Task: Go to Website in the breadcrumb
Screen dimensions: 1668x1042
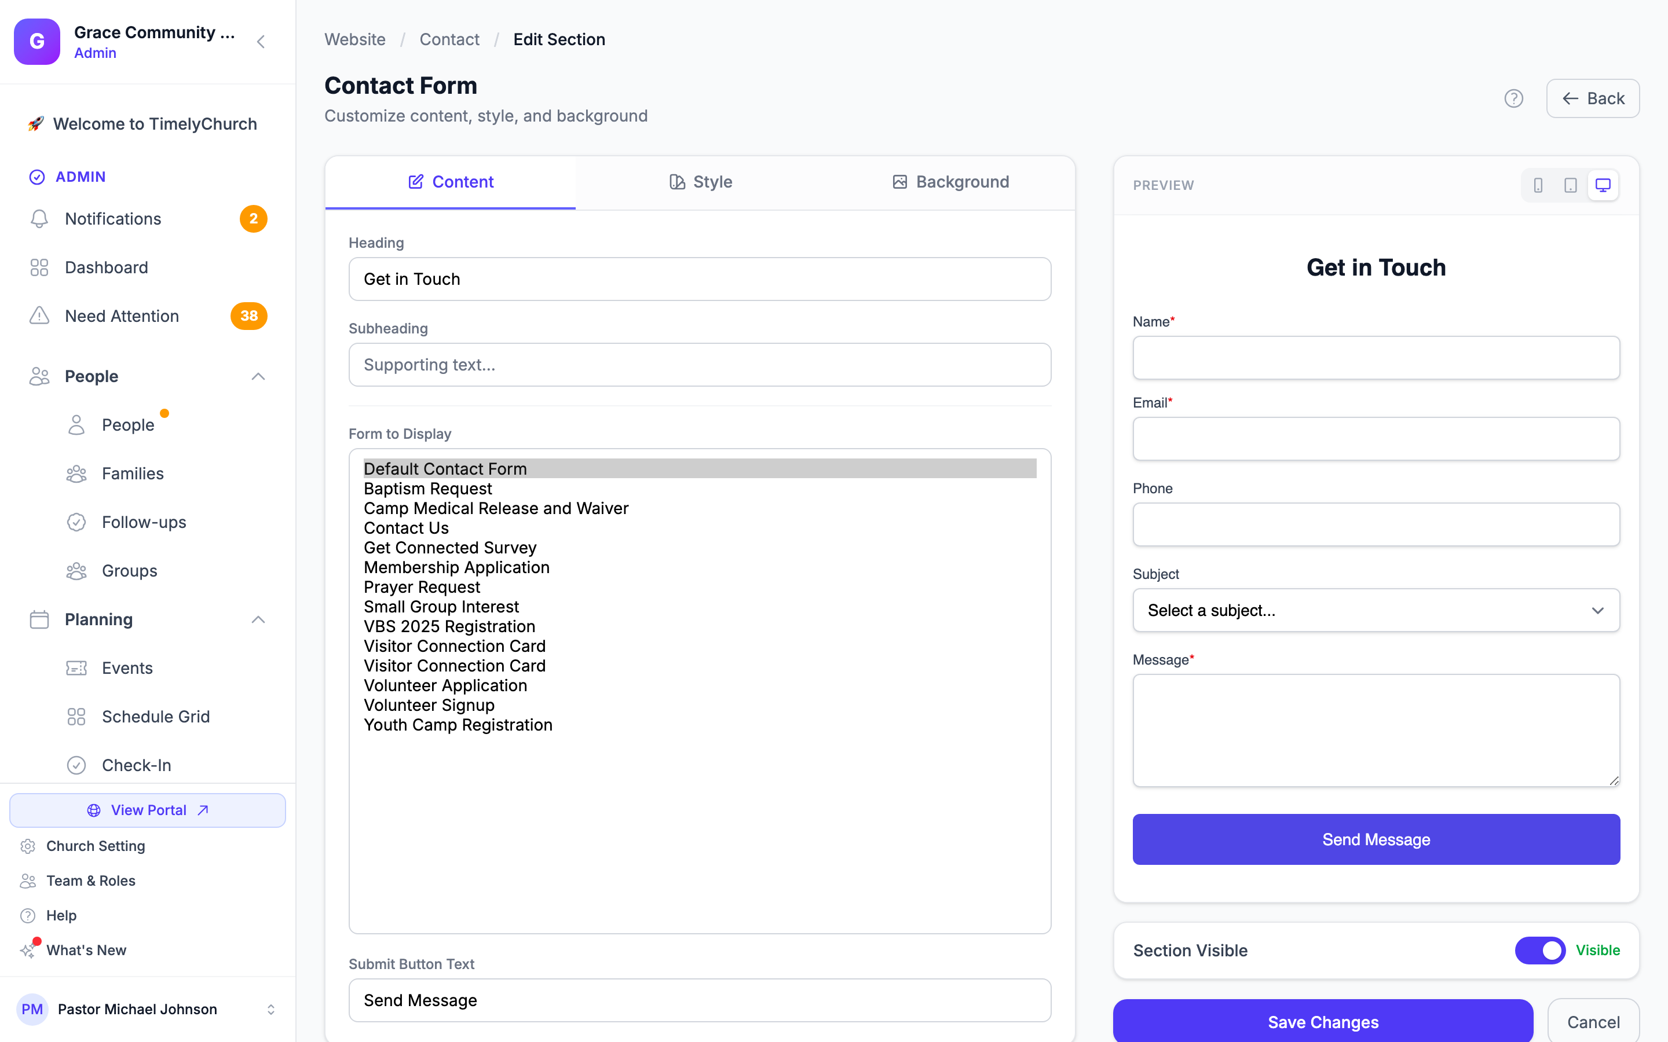Action: click(x=355, y=39)
